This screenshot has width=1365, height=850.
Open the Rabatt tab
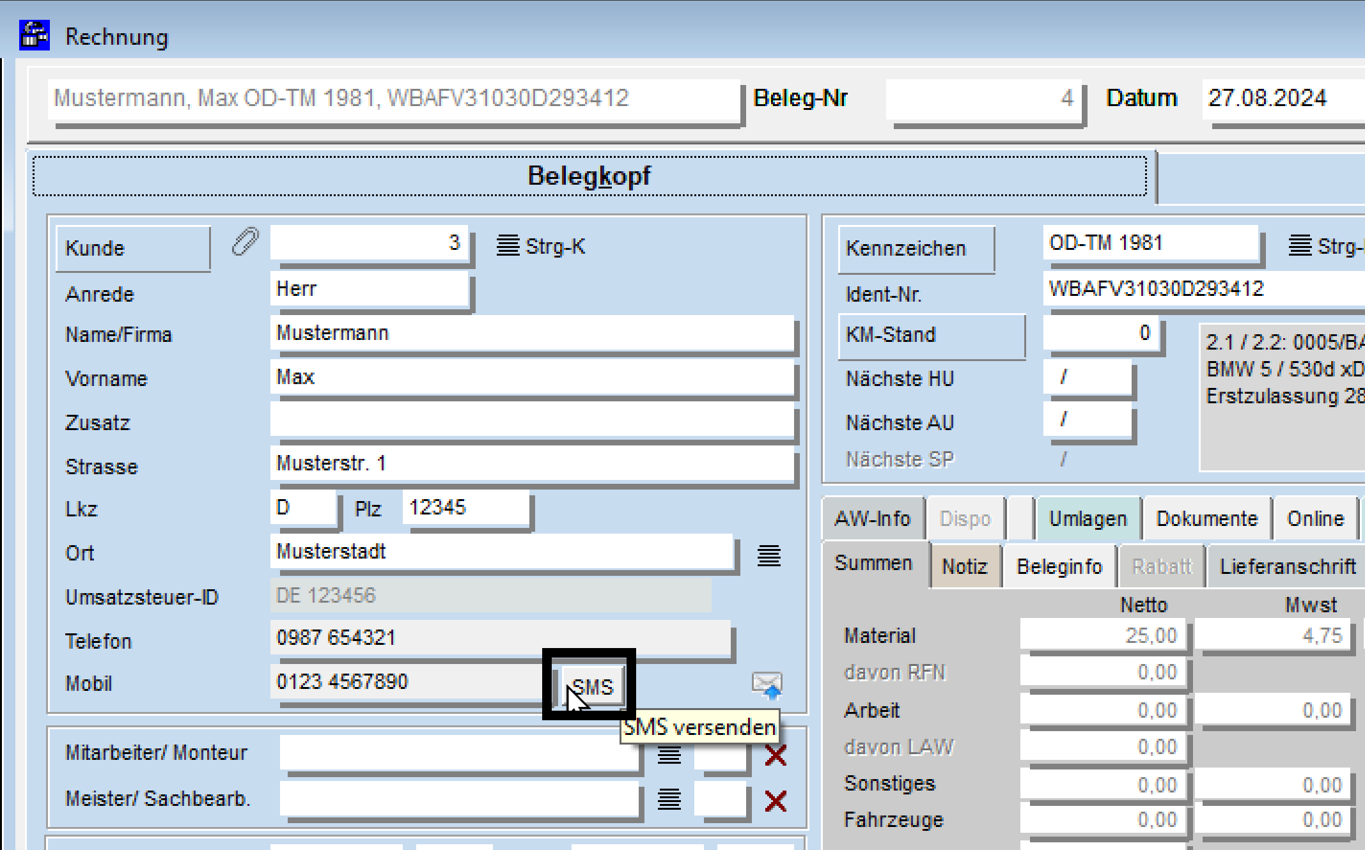(x=1162, y=566)
